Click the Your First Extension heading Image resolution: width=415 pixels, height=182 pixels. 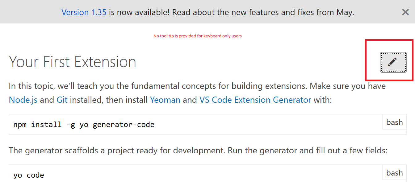pos(73,62)
